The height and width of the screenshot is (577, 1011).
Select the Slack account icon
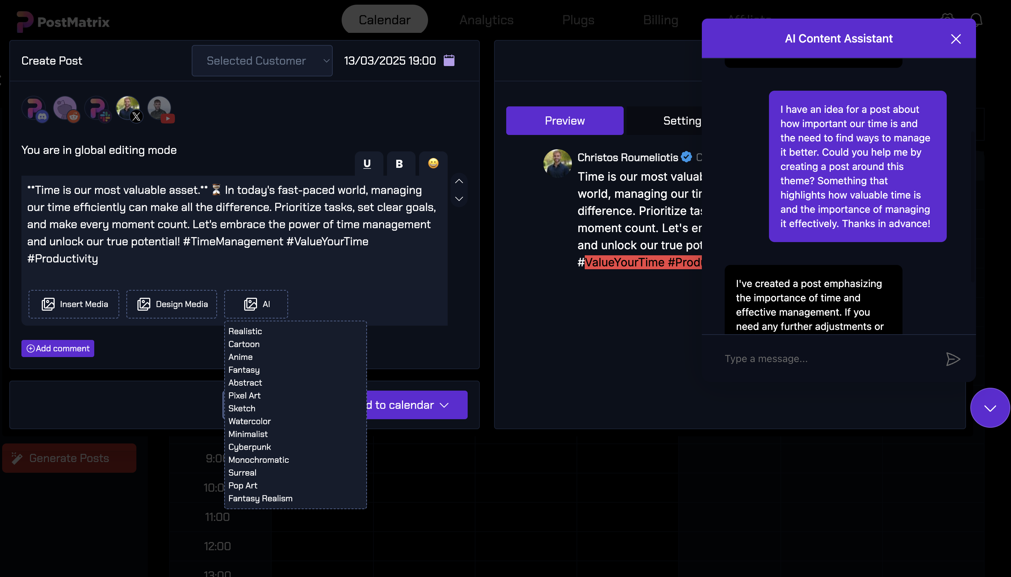pos(98,109)
